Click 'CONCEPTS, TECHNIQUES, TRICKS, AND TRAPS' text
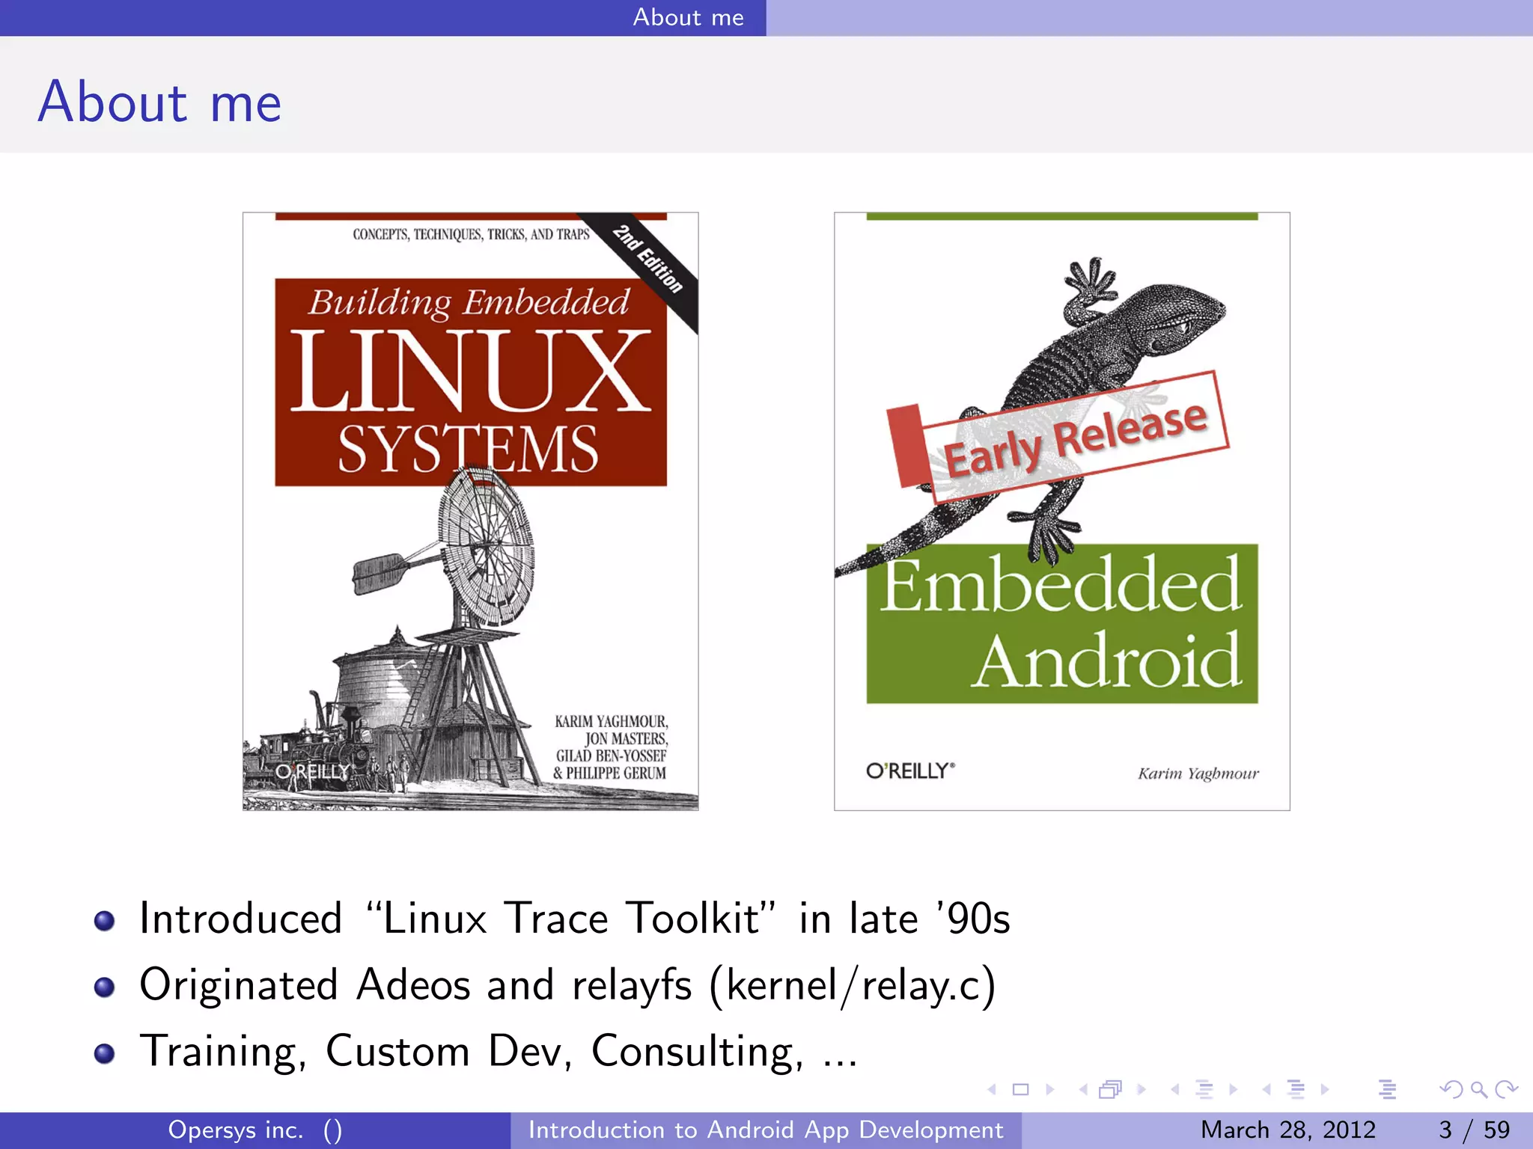 (x=471, y=234)
